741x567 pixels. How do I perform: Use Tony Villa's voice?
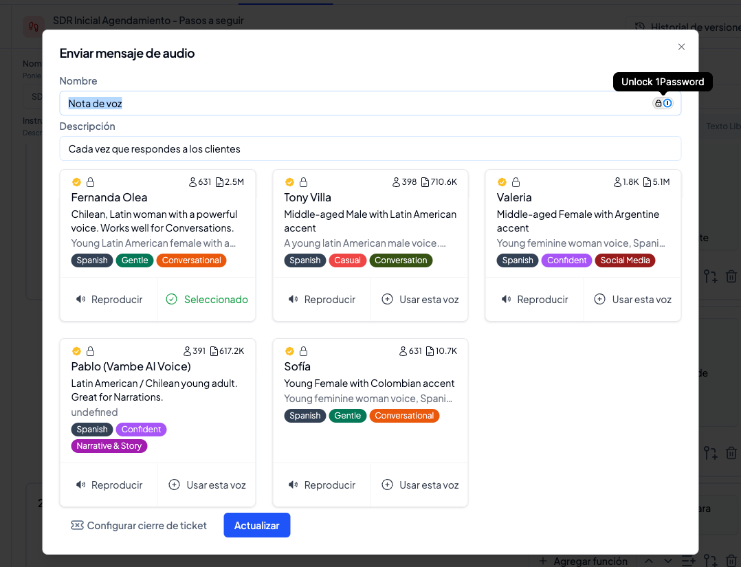419,300
